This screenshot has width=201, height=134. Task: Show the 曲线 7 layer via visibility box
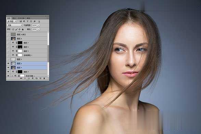click(x=8, y=43)
